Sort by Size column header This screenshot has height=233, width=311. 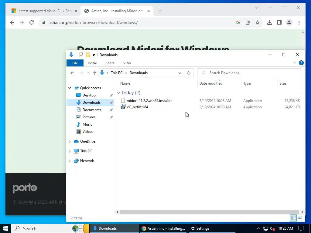coord(283,83)
